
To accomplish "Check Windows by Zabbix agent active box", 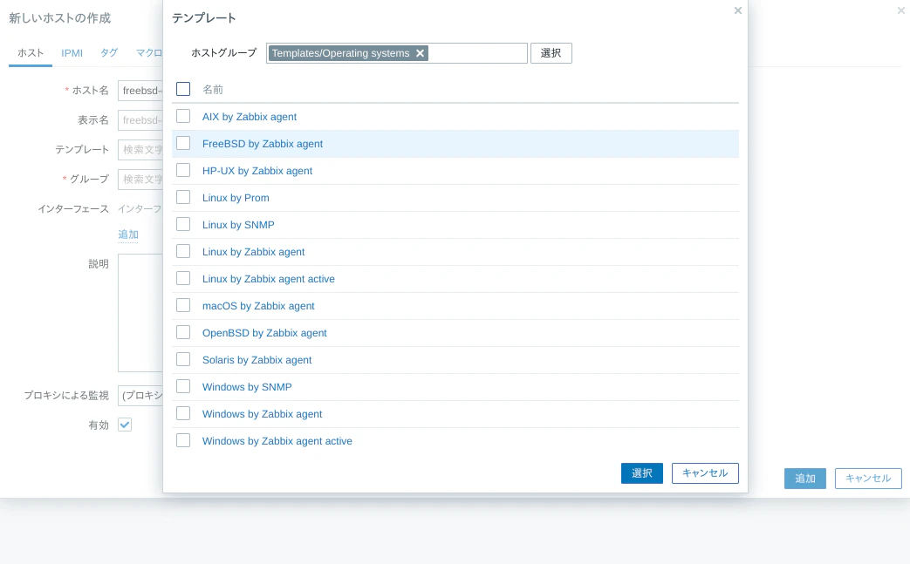I will pyautogui.click(x=183, y=440).
